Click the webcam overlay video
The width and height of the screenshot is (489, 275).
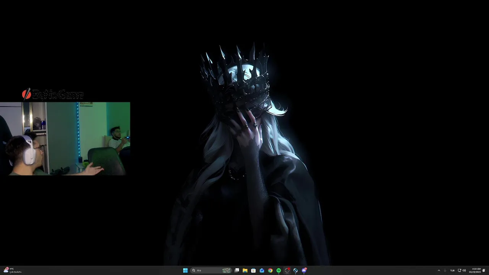[x=65, y=139]
